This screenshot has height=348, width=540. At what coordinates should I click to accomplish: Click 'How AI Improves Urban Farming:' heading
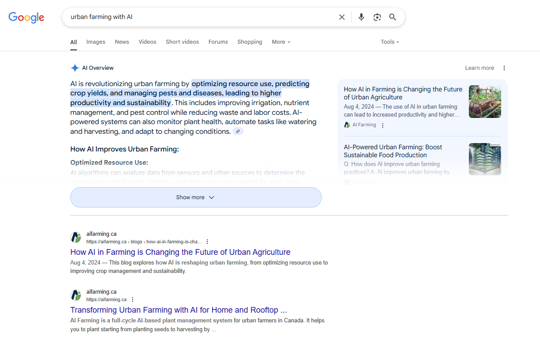[x=125, y=149]
